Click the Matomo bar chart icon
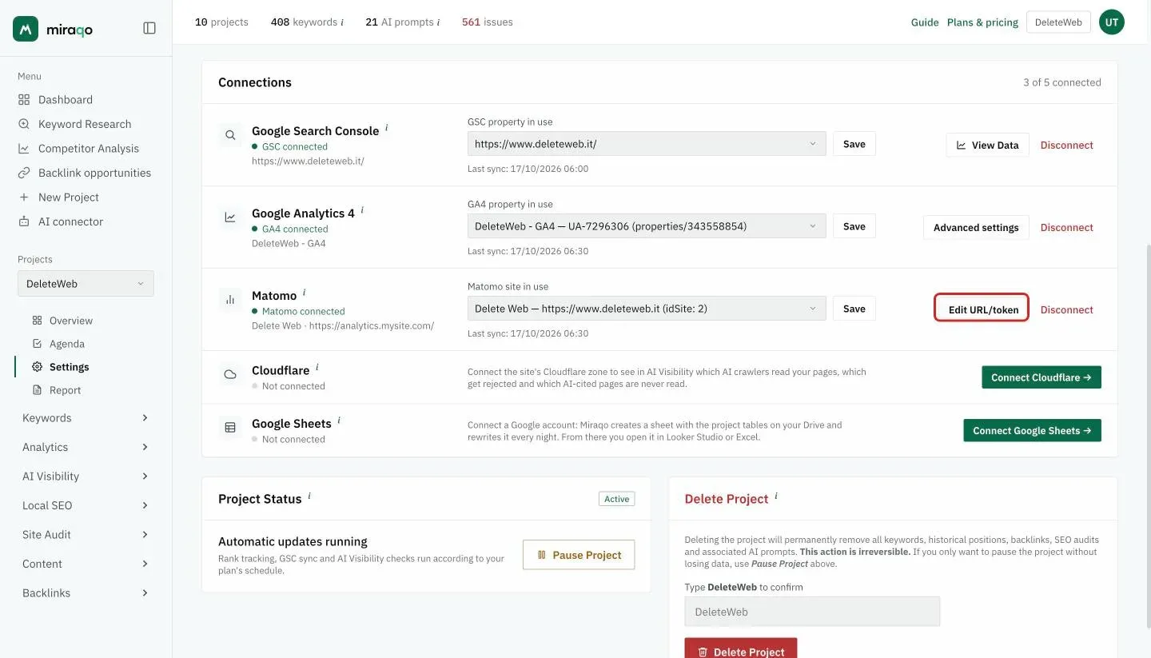 click(230, 300)
